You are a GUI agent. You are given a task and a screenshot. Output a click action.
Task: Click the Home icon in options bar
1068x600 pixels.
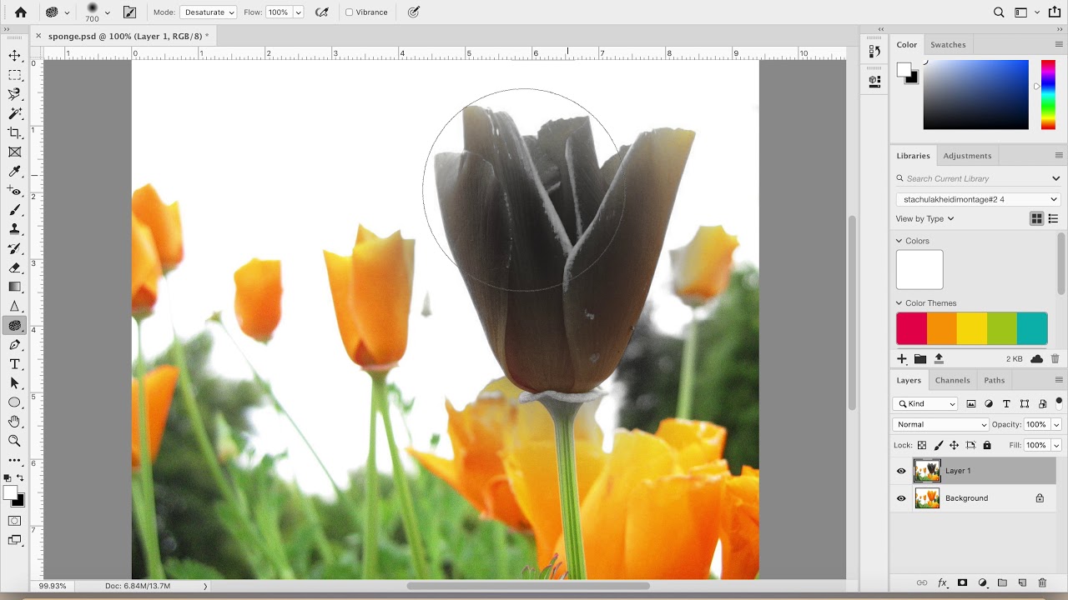[21, 12]
